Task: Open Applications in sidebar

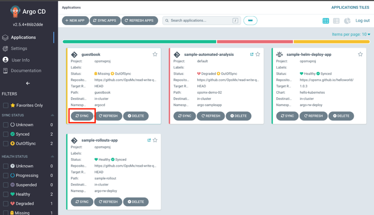Action: point(23,37)
